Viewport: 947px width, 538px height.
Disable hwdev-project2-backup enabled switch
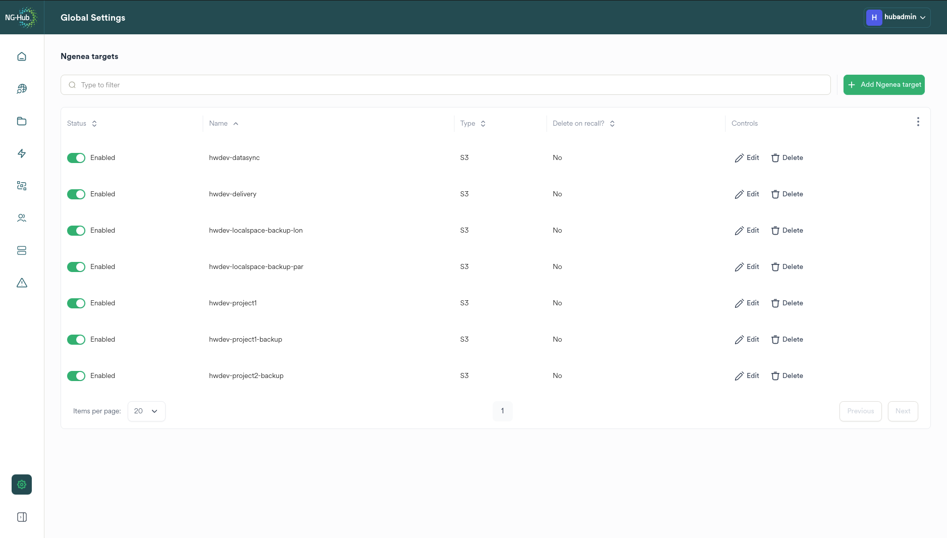tap(76, 375)
